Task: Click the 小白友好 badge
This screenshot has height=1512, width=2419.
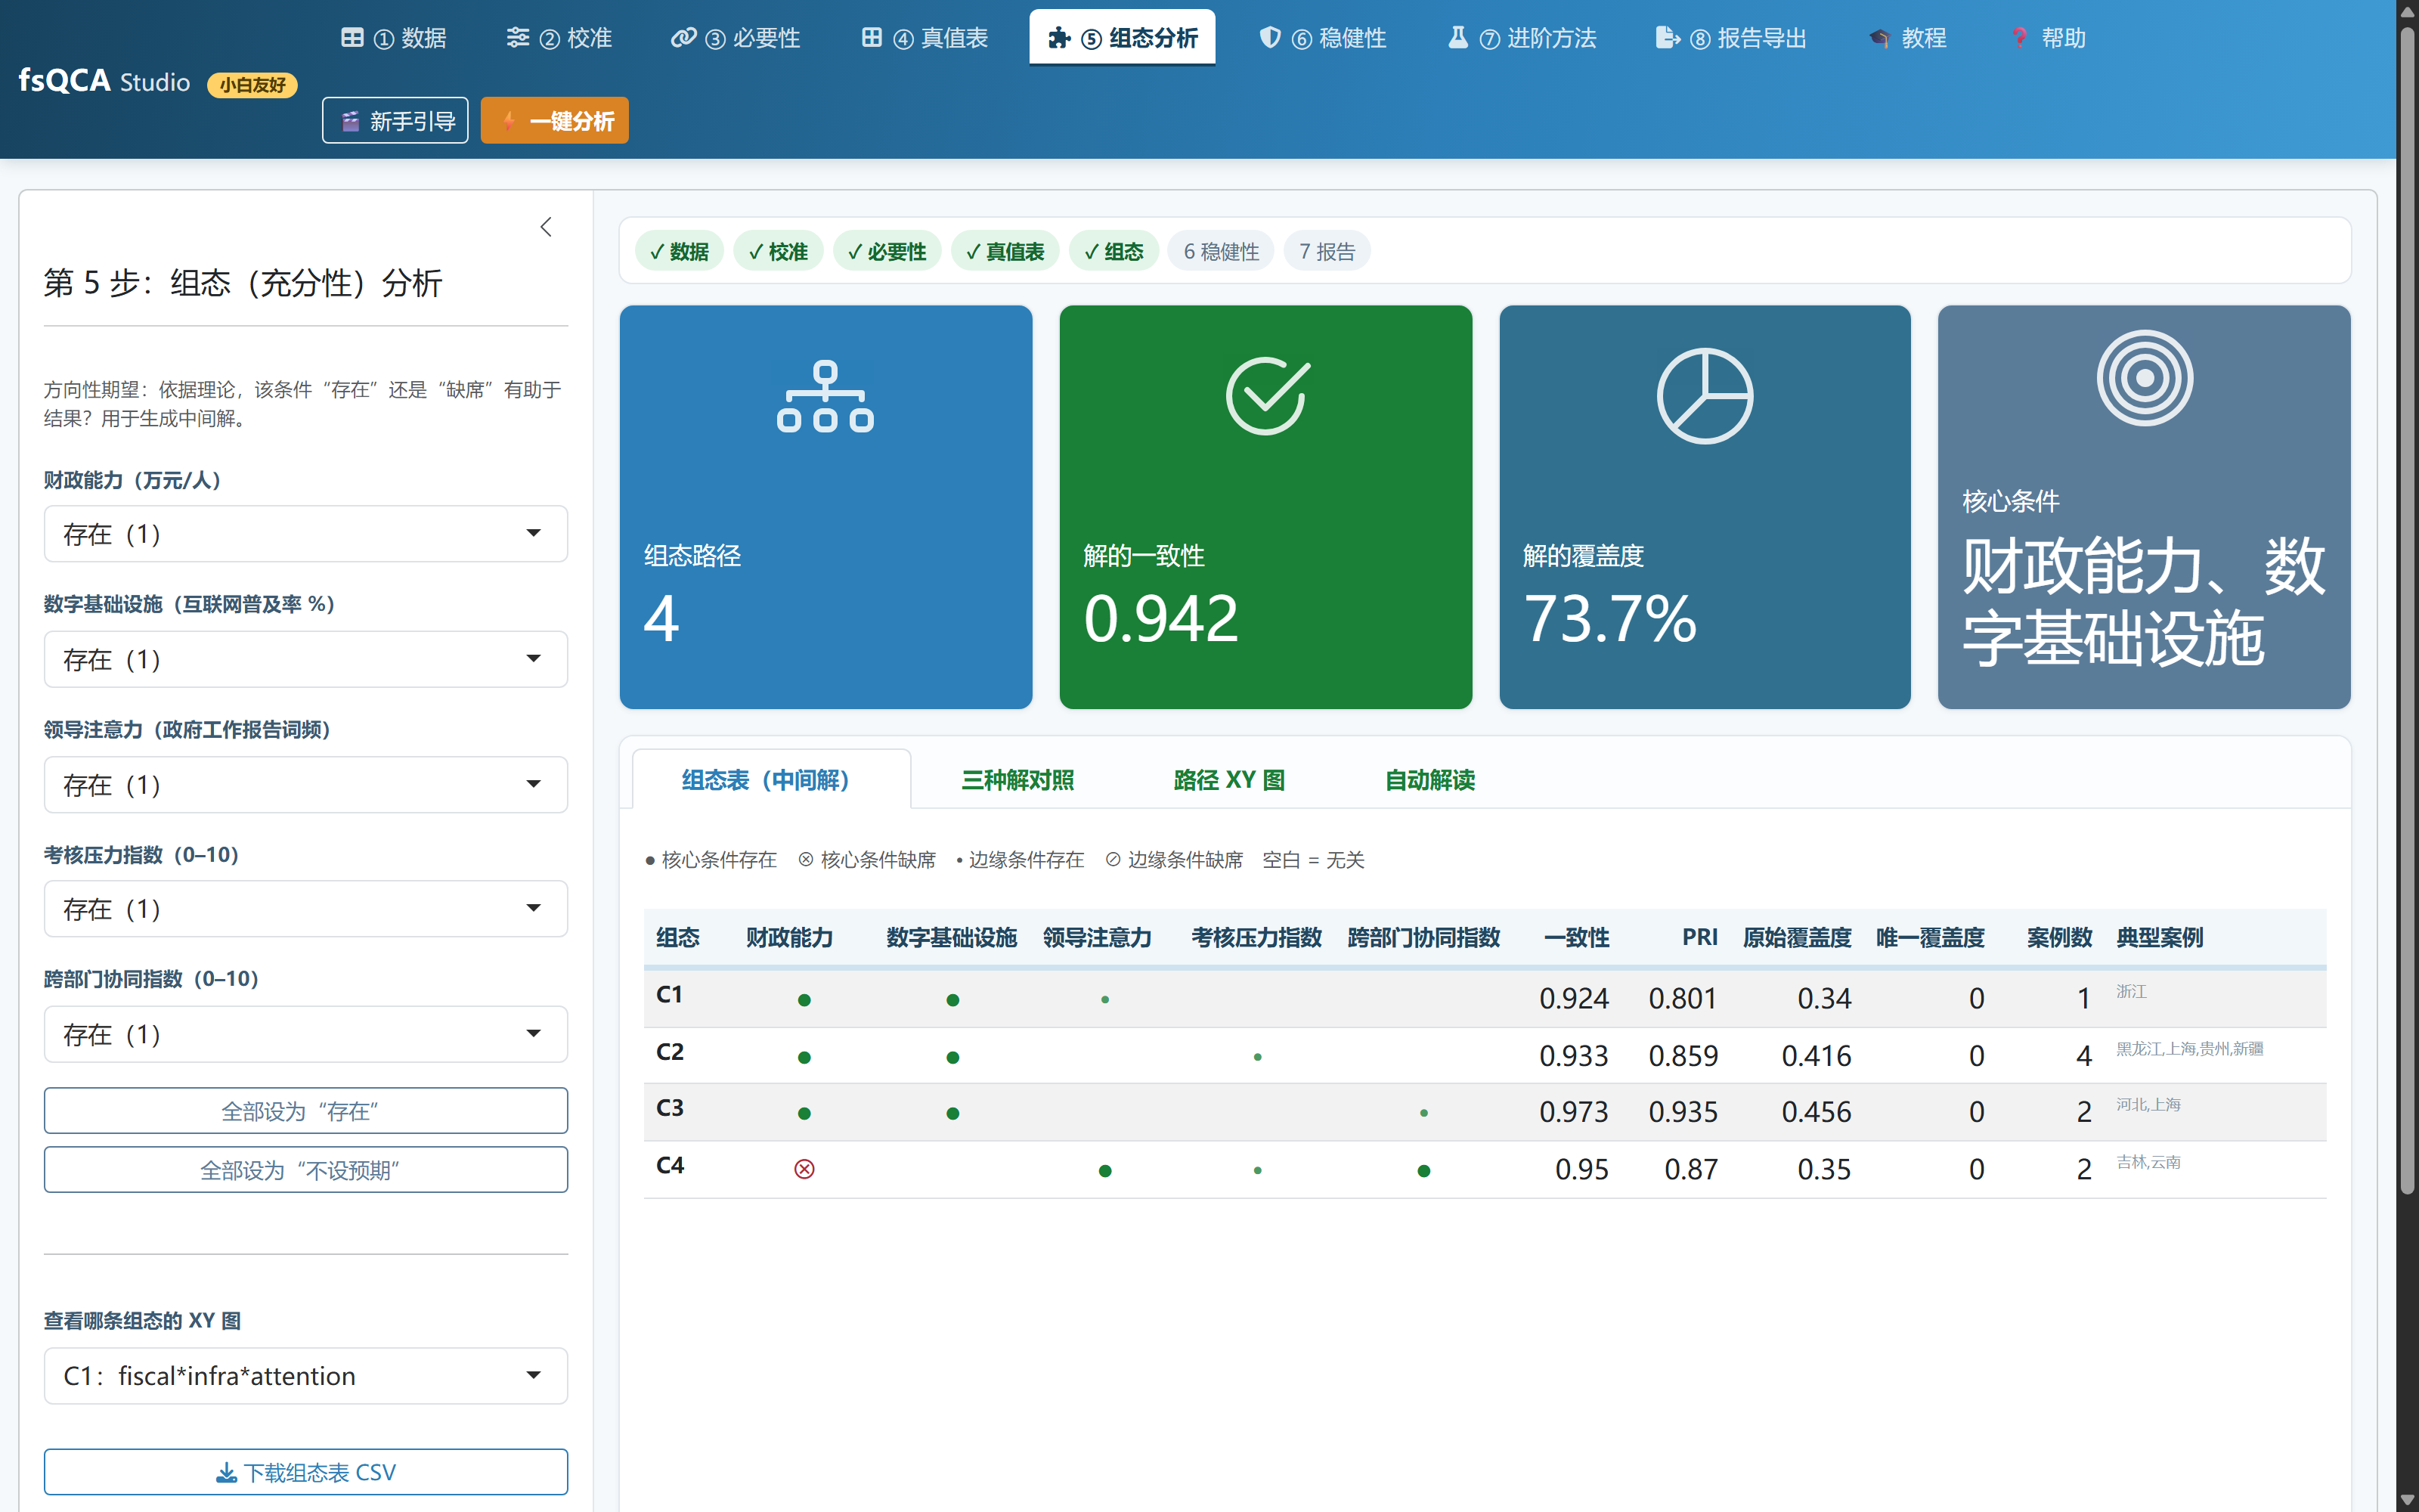Action: tap(252, 85)
